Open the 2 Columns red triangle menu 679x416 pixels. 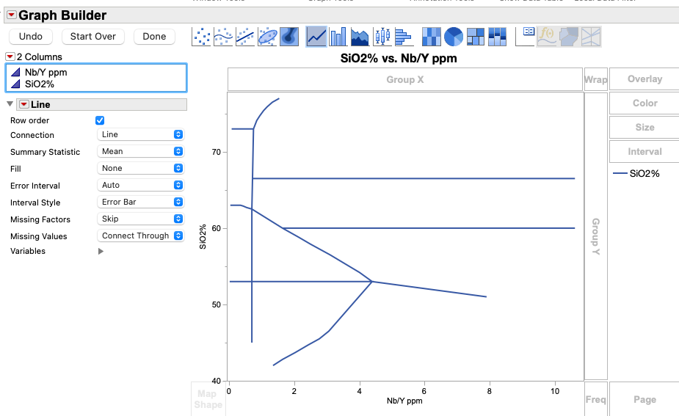10,56
